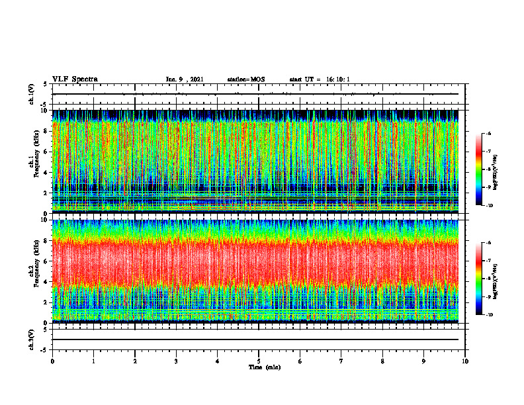Click the 'VLF Spectra' title text
Image resolution: width=524 pixels, height=405 pixels.
(75, 79)
